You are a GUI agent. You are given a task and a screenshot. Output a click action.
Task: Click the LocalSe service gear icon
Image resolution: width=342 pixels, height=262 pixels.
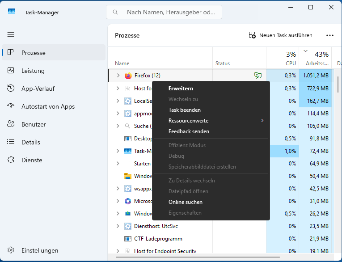pos(127,101)
